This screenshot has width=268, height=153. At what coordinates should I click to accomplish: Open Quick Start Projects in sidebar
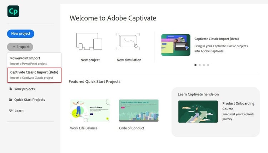30,100
